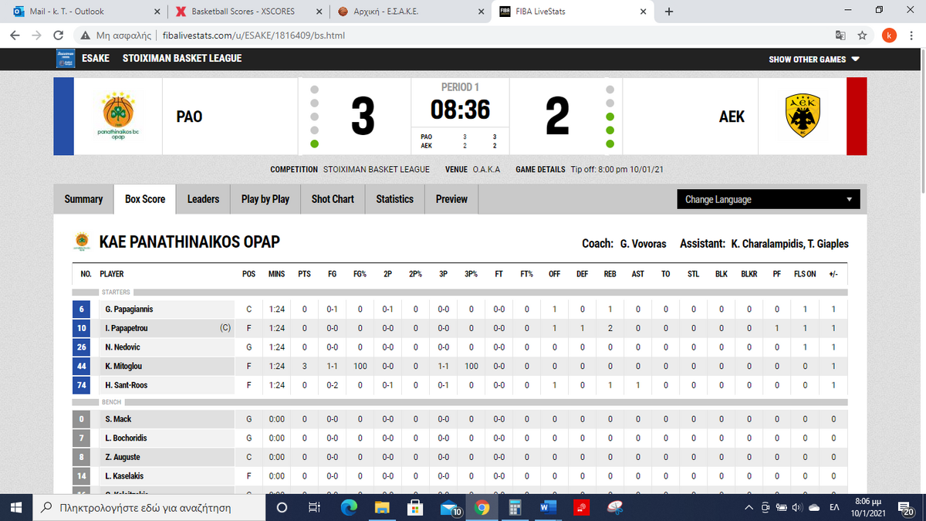
Task: Open the Leaders tab
Action: point(203,199)
